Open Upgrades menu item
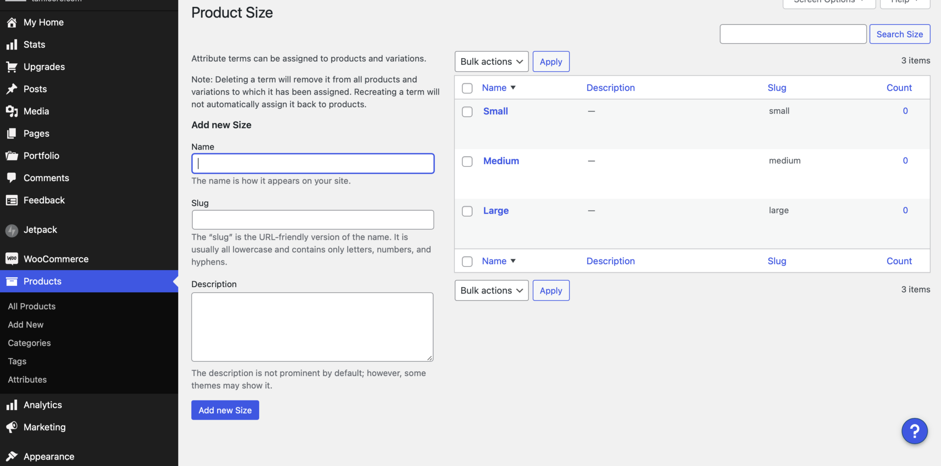This screenshot has width=941, height=466. (89, 67)
